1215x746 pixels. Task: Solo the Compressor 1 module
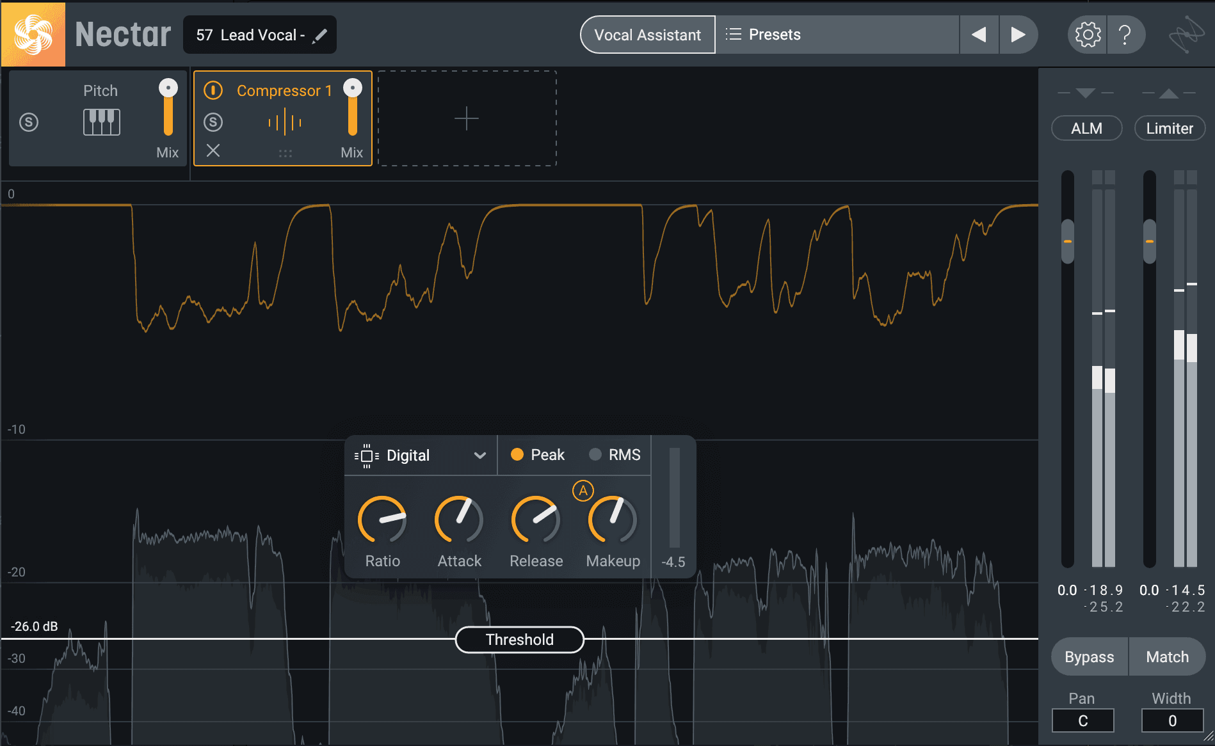(x=213, y=122)
